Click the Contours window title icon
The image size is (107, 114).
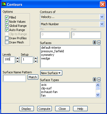click(x=4, y=4)
